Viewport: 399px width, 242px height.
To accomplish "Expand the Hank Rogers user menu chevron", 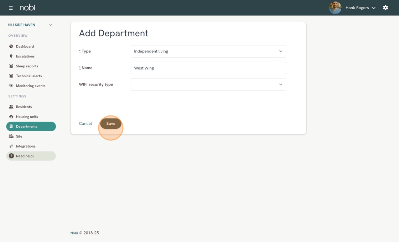I will [374, 8].
